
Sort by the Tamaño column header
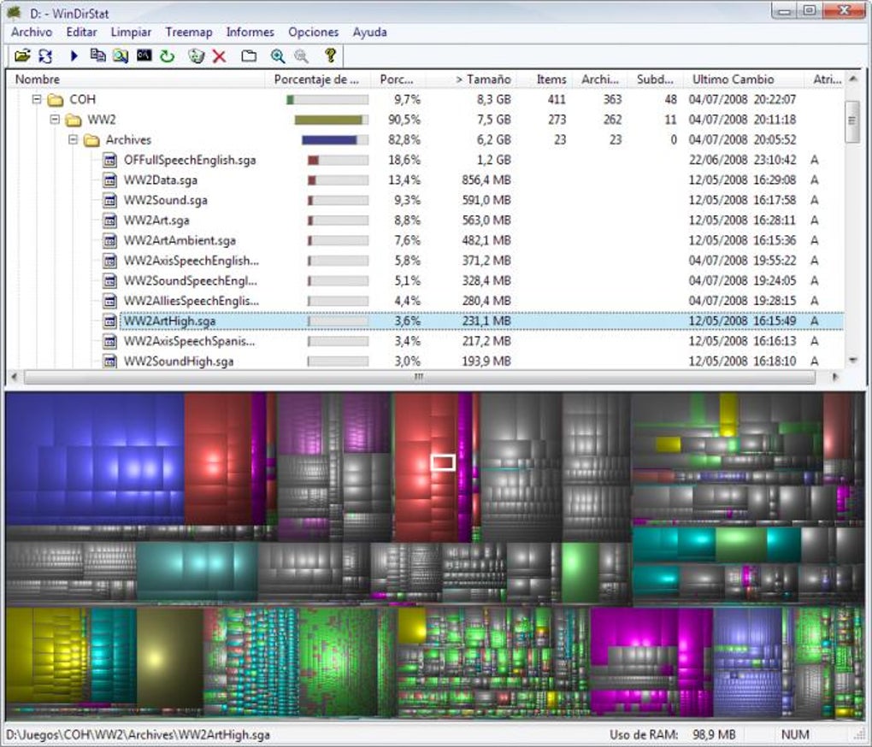470,79
